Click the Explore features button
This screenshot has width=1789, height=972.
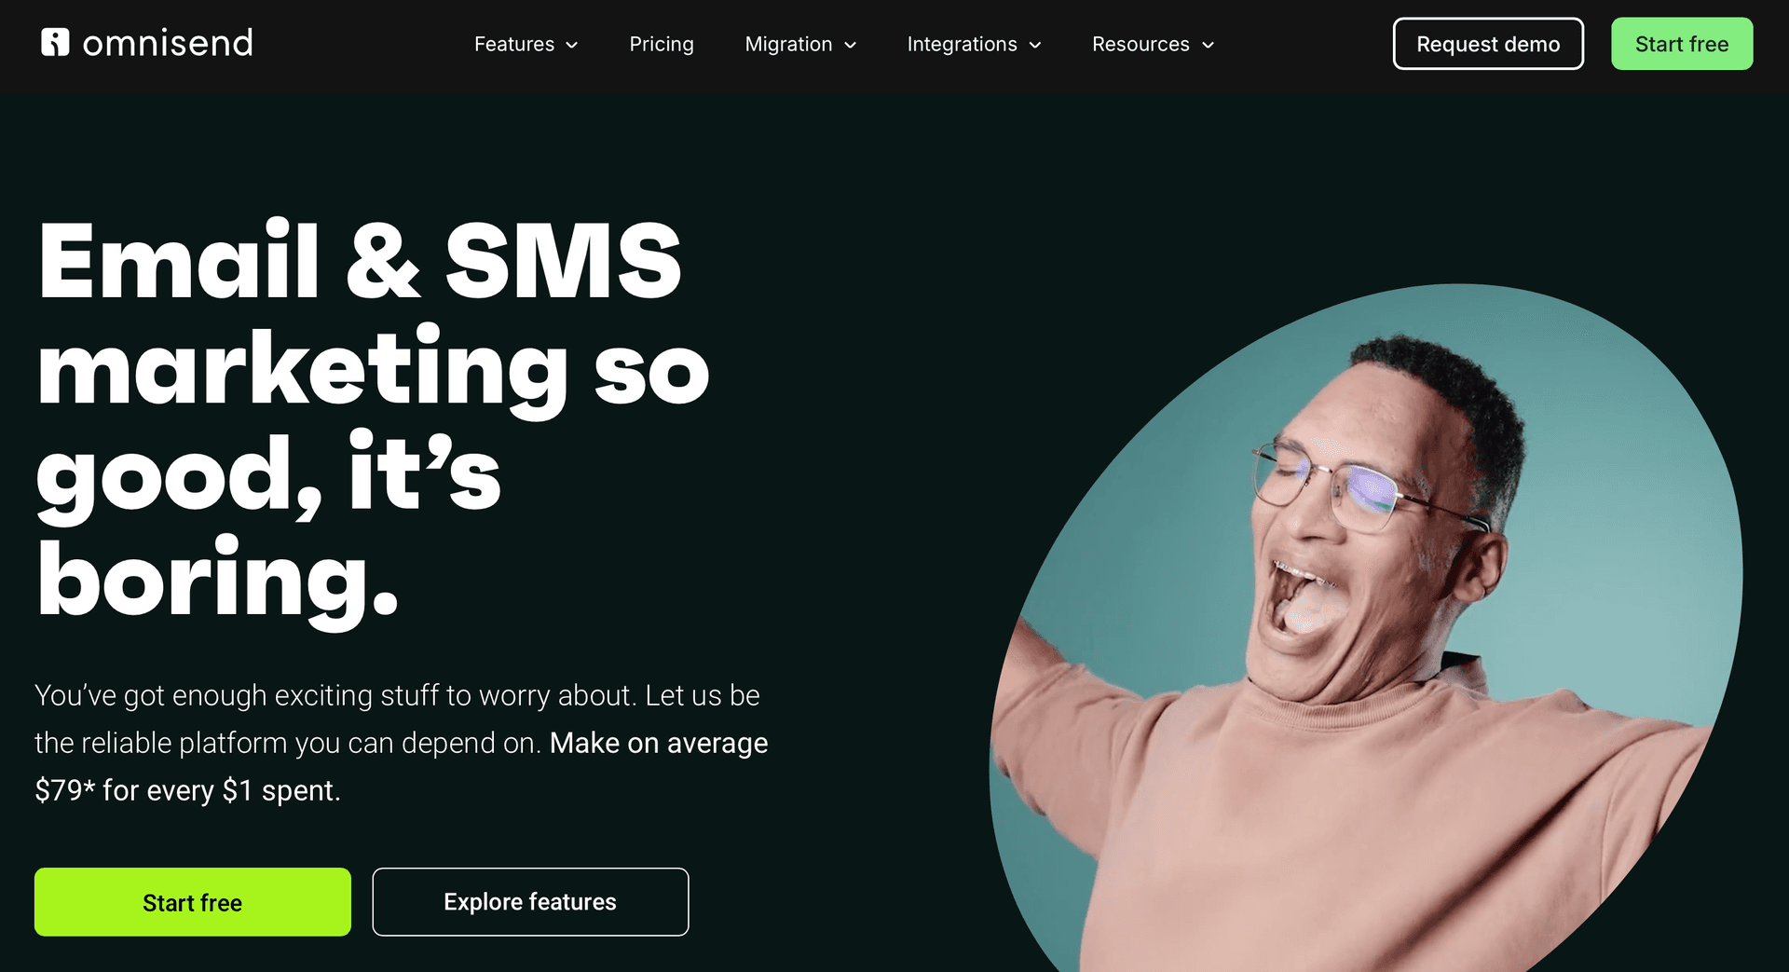click(530, 902)
